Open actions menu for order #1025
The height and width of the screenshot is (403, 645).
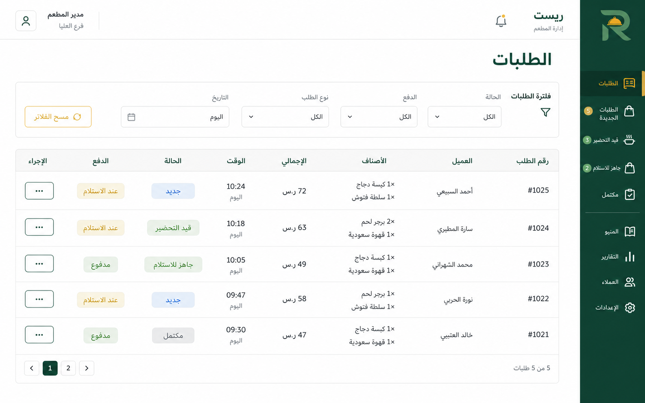pyautogui.click(x=39, y=191)
